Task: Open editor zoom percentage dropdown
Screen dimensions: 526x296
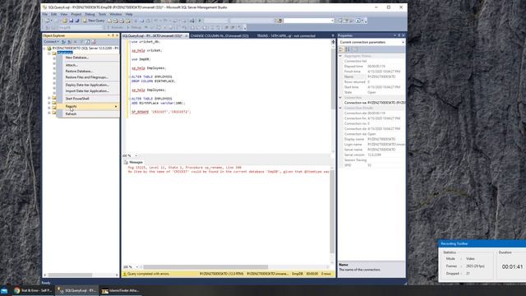Action: pyautogui.click(x=136, y=155)
